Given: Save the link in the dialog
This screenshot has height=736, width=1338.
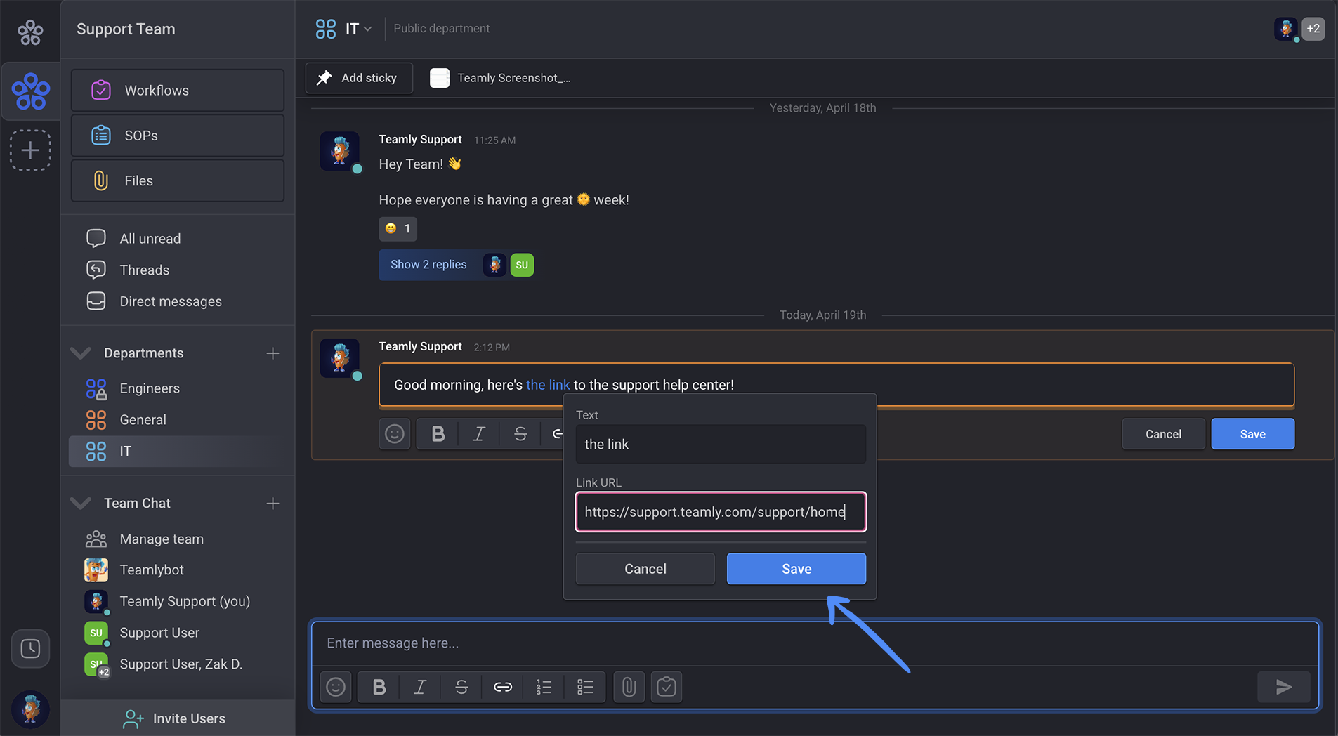Looking at the screenshot, I should click(796, 569).
